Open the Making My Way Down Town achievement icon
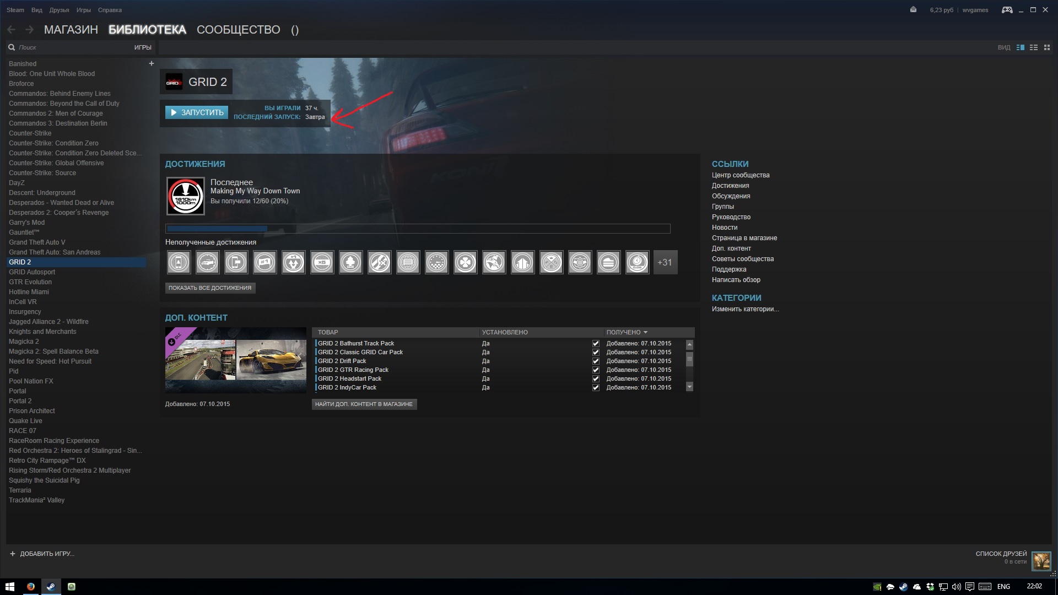 [186, 196]
